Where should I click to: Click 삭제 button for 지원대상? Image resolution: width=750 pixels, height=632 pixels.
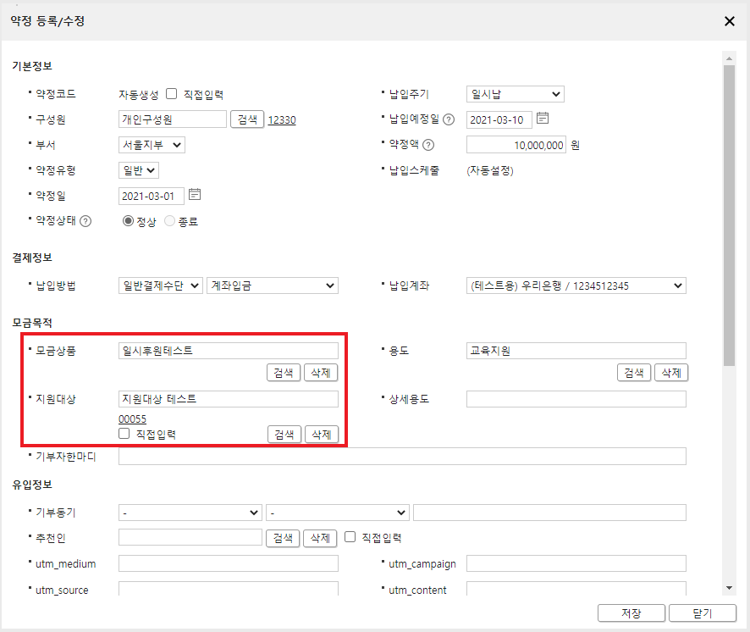[x=322, y=435]
